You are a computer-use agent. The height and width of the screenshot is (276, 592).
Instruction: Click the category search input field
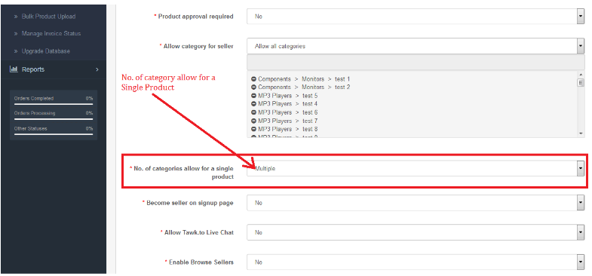[x=416, y=63]
